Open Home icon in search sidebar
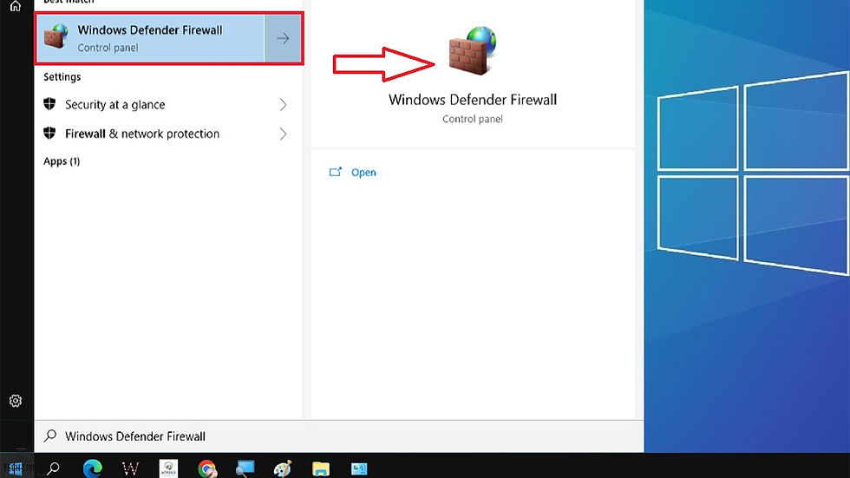Image resolution: width=850 pixels, height=478 pixels. (16, 6)
